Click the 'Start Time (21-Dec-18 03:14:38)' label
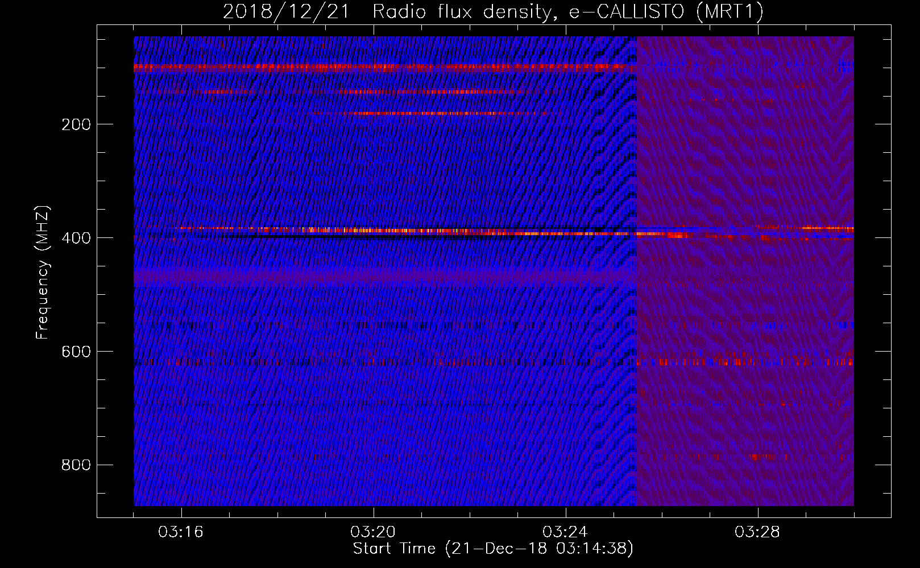This screenshot has height=568, width=920. coord(493,549)
